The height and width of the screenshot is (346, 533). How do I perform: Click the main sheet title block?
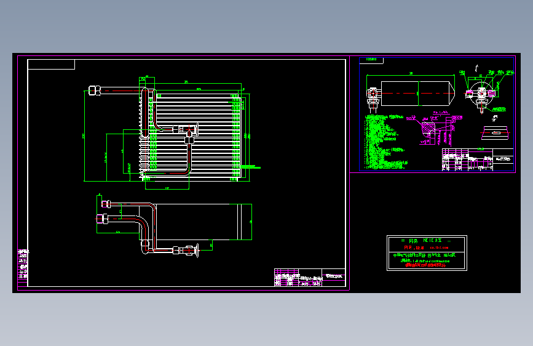pos(310,278)
